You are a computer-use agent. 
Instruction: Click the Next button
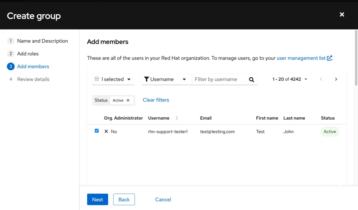tap(97, 200)
